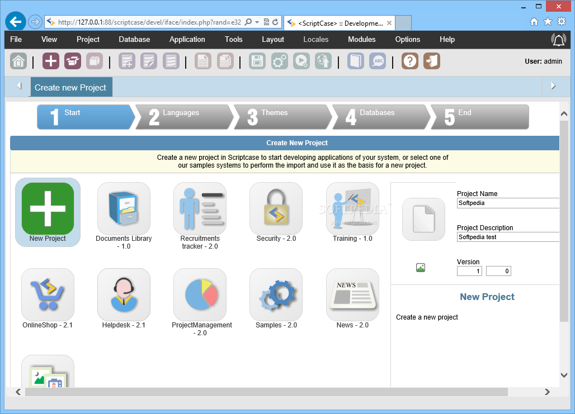Screen dimensions: 575x414
Task: Select the Helpdesk - 2.1 sample project
Action: pyautogui.click(x=124, y=295)
